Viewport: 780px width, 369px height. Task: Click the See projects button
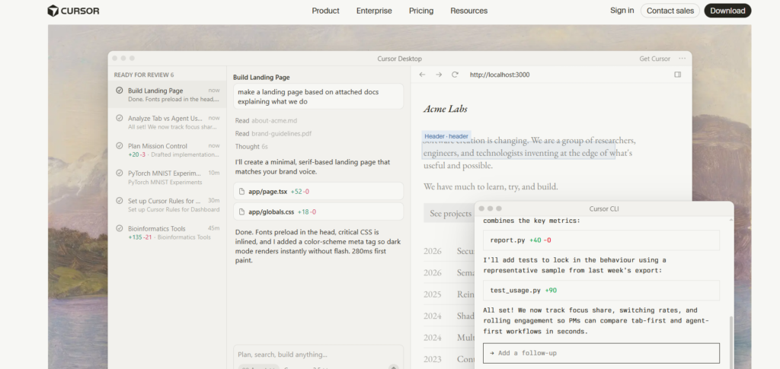pyautogui.click(x=451, y=213)
